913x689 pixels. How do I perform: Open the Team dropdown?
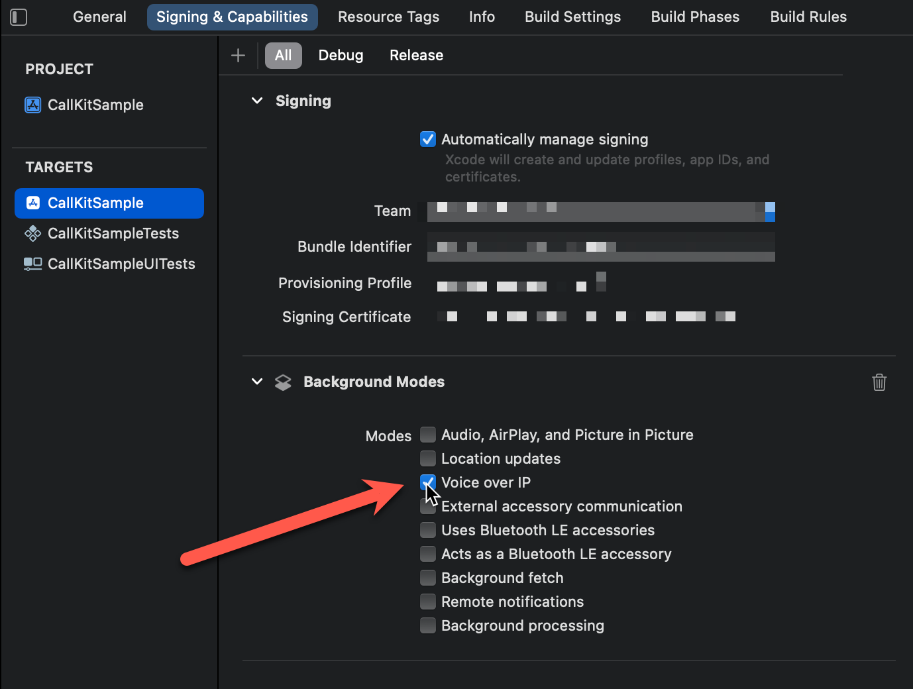click(601, 211)
